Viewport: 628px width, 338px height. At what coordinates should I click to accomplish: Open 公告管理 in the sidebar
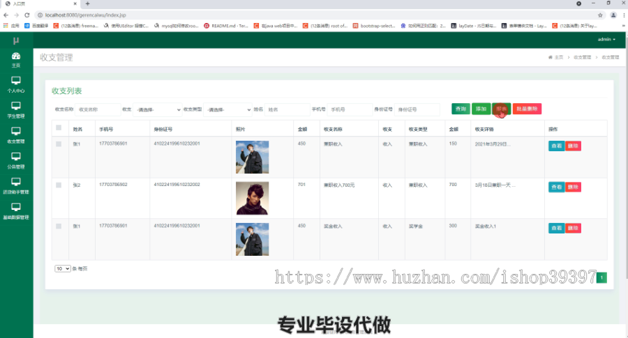tap(16, 160)
